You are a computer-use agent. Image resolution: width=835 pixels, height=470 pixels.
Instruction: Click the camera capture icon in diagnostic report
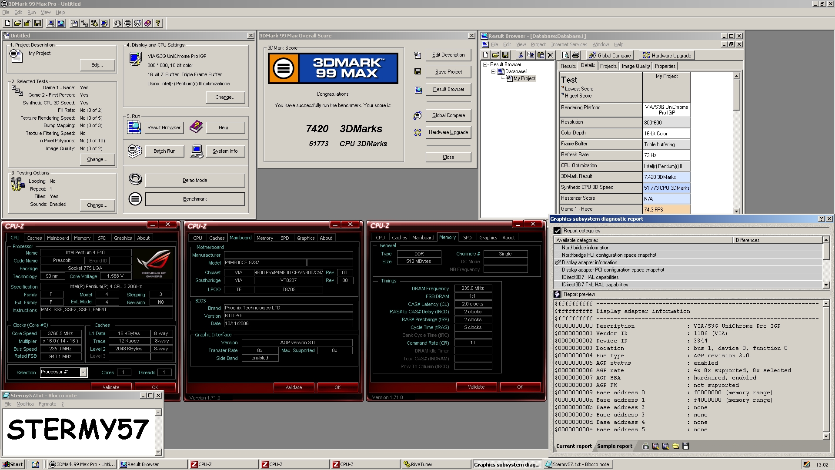point(646,446)
